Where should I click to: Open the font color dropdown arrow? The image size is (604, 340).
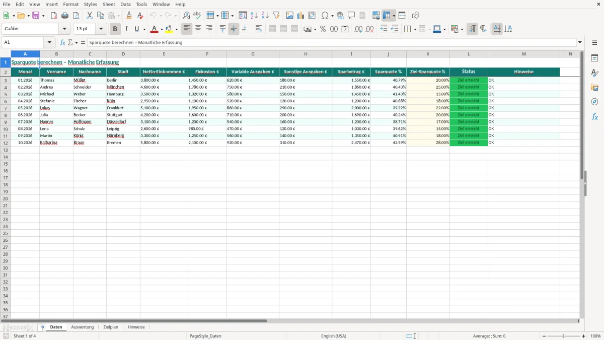162,29
